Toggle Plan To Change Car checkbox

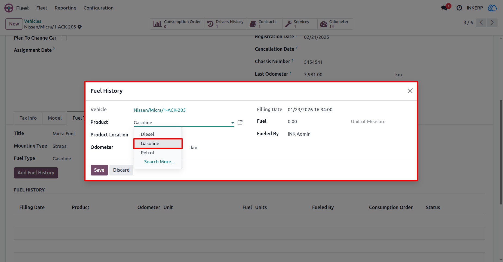click(64, 38)
